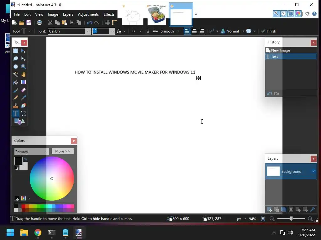Open the Image menu

click(x=53, y=14)
